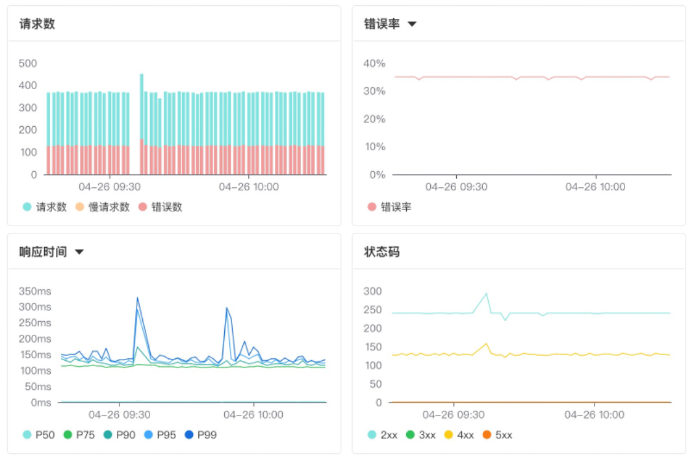694x459 pixels.
Task: Click the 请求数 panel title
Action: tap(37, 24)
